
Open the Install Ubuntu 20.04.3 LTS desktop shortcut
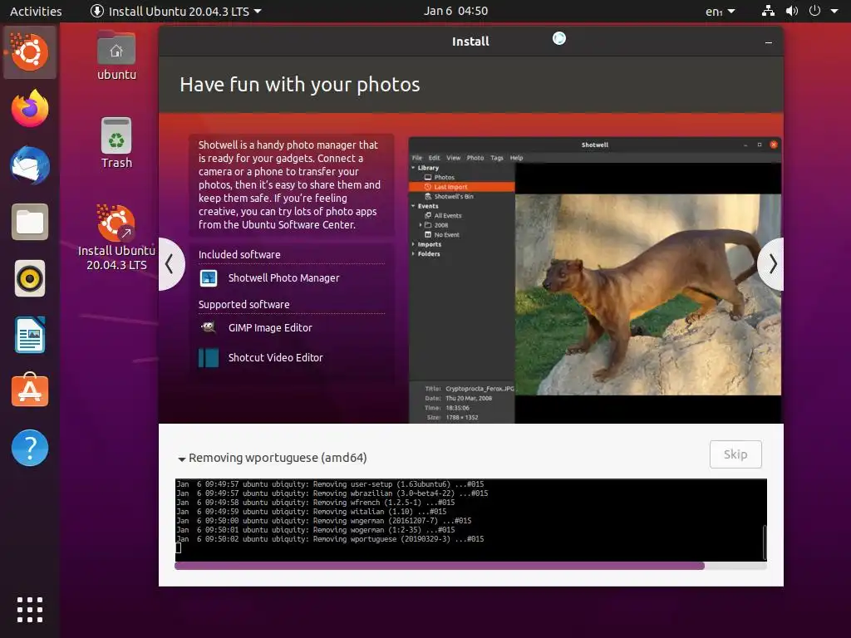[x=116, y=238]
